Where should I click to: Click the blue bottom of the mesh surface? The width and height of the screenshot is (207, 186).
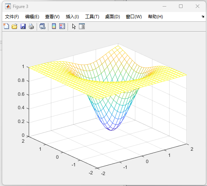point(111,127)
